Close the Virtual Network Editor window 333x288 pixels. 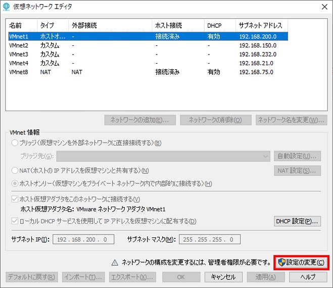tap(323, 7)
